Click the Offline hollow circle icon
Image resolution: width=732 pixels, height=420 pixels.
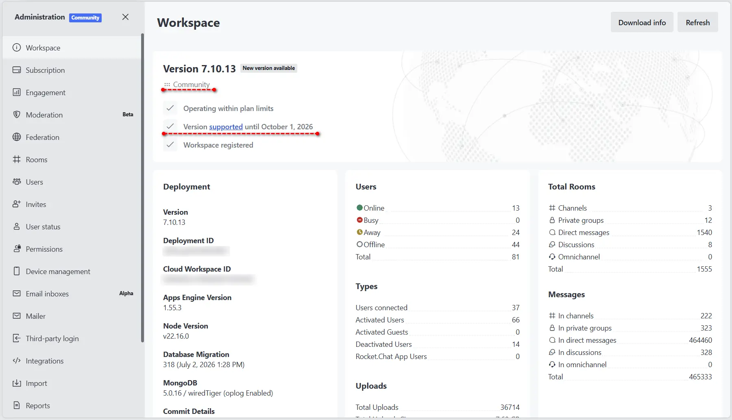coord(359,244)
